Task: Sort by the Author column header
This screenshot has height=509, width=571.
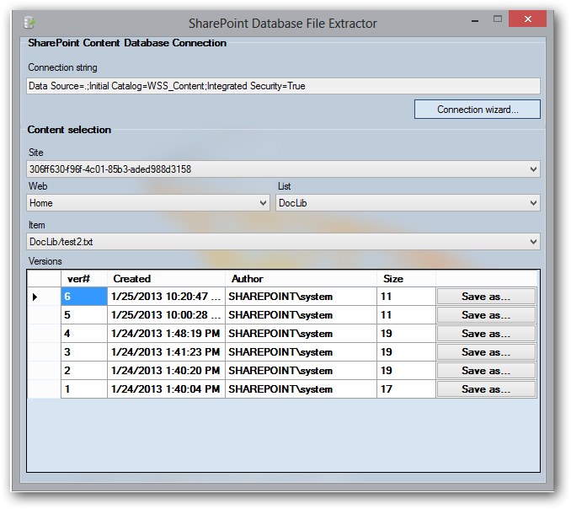Action: pyautogui.click(x=302, y=279)
